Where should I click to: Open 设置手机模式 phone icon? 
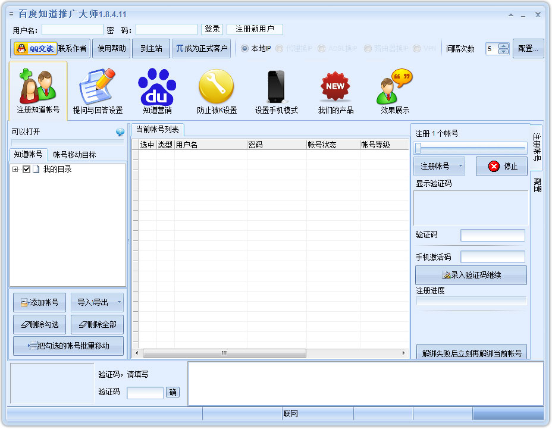click(x=276, y=91)
